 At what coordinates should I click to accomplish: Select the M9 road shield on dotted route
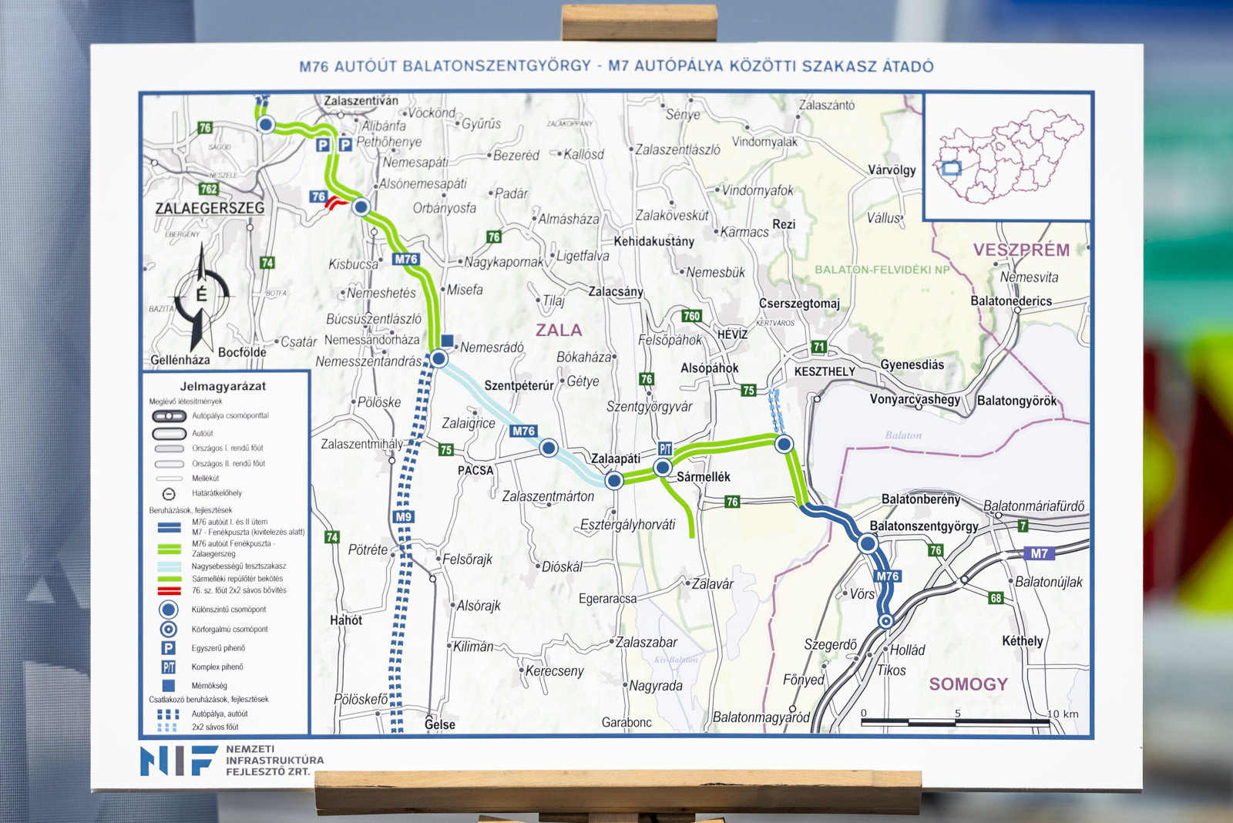pos(403,517)
